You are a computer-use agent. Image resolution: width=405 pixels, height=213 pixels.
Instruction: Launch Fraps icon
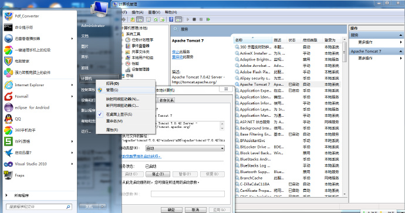click(x=8, y=175)
